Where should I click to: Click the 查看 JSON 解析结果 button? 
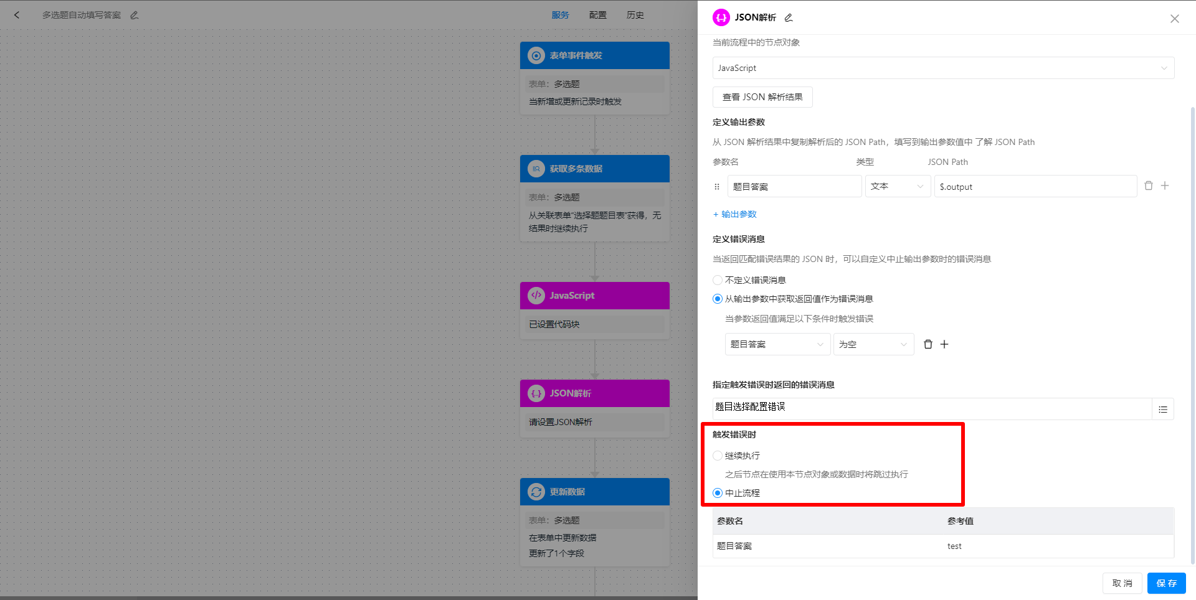click(762, 97)
